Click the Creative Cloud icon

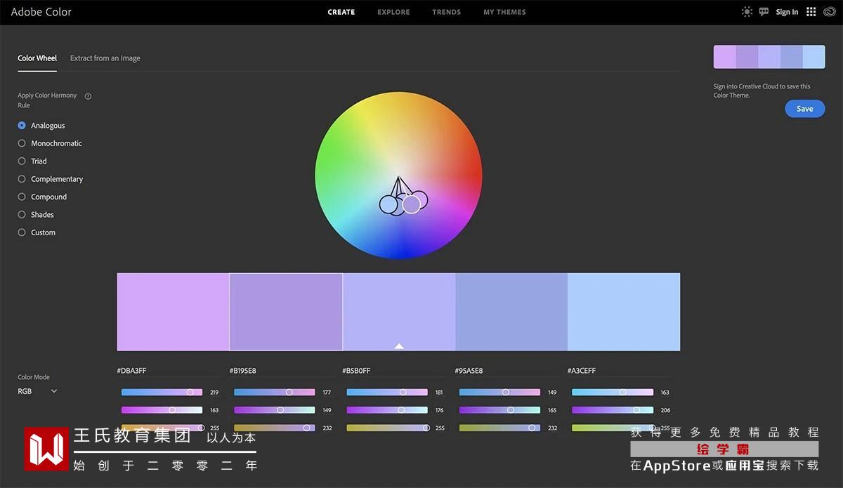(829, 12)
